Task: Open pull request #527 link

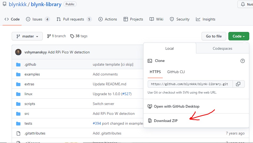Action: 126,94
